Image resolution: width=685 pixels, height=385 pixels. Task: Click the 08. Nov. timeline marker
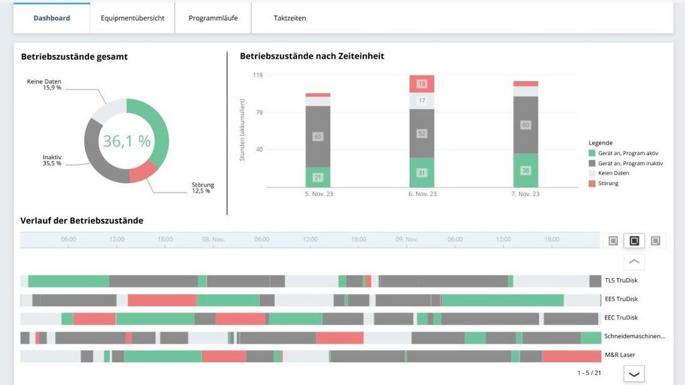[x=213, y=239]
